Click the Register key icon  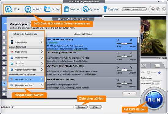point(105,9)
